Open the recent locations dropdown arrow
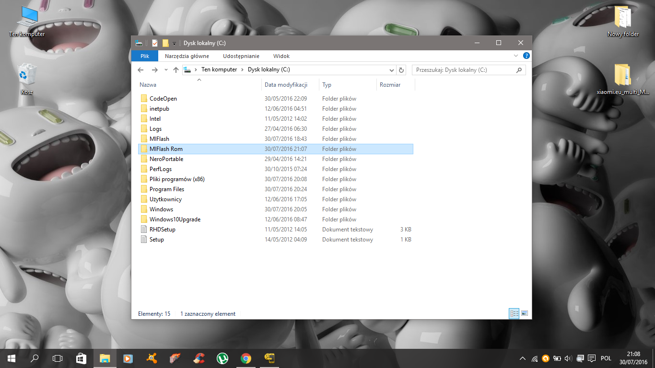Image resolution: width=655 pixels, height=368 pixels. coord(166,70)
